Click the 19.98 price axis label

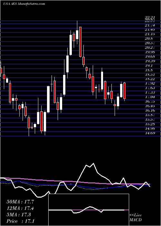pos(150,52)
